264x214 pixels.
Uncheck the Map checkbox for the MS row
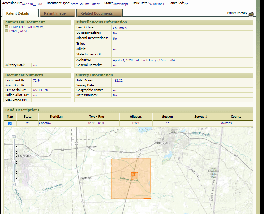(10, 124)
